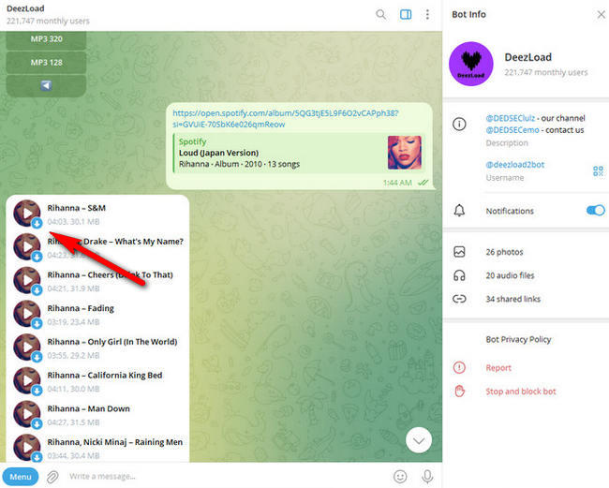Download the S&M audio file
609x488 pixels.
click(x=37, y=223)
